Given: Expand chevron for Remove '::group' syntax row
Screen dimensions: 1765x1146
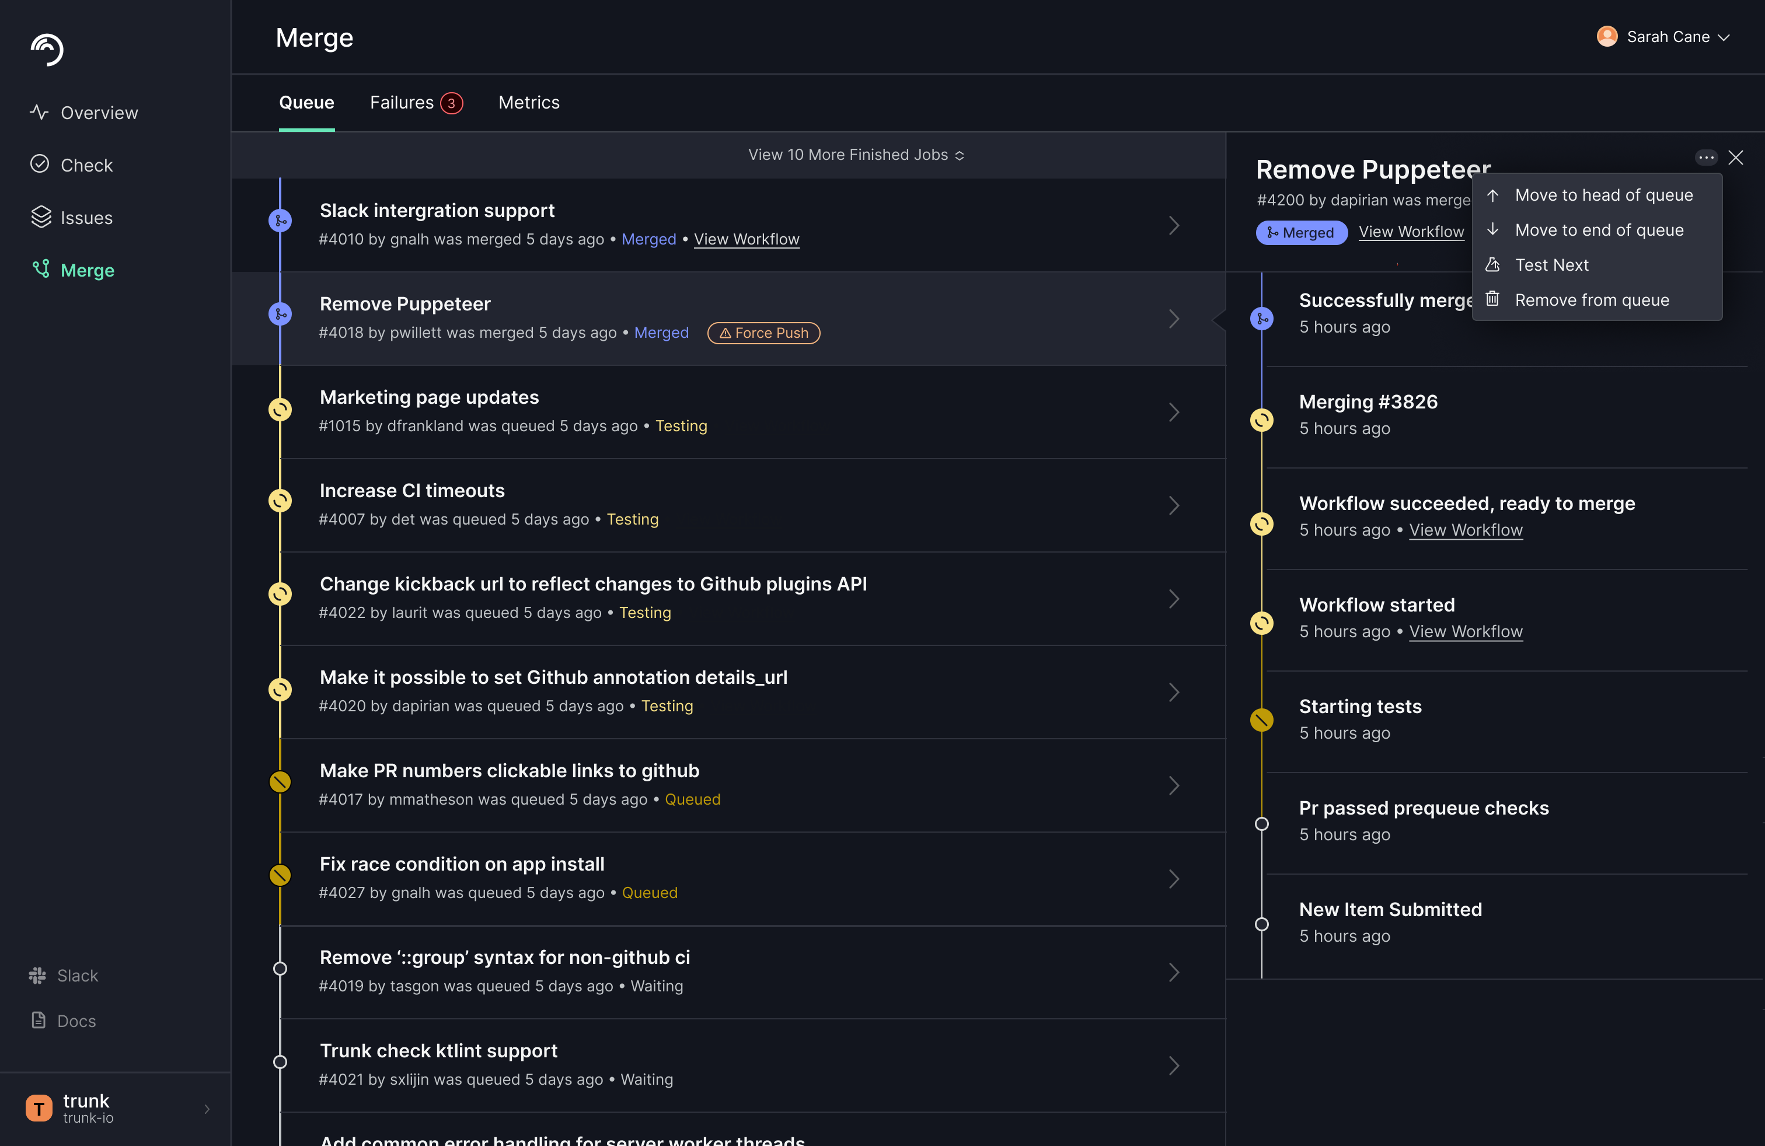Looking at the screenshot, I should 1174,973.
